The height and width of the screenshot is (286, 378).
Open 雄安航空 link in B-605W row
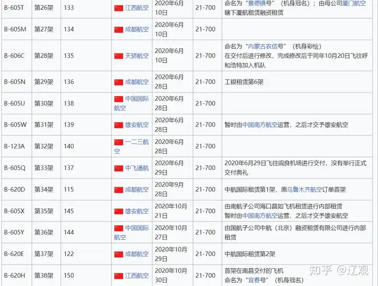click(136, 125)
